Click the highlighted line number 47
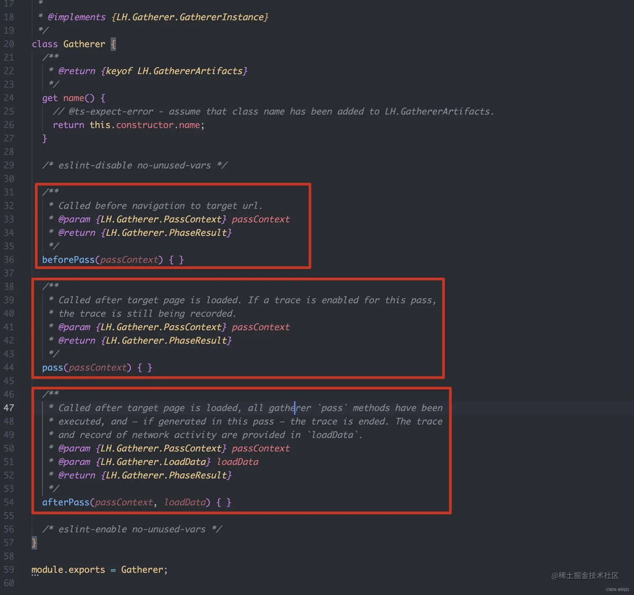The height and width of the screenshot is (595, 634). [9, 408]
